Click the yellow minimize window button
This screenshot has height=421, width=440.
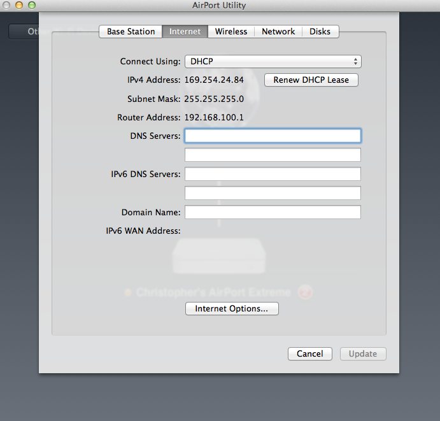tap(19, 5)
